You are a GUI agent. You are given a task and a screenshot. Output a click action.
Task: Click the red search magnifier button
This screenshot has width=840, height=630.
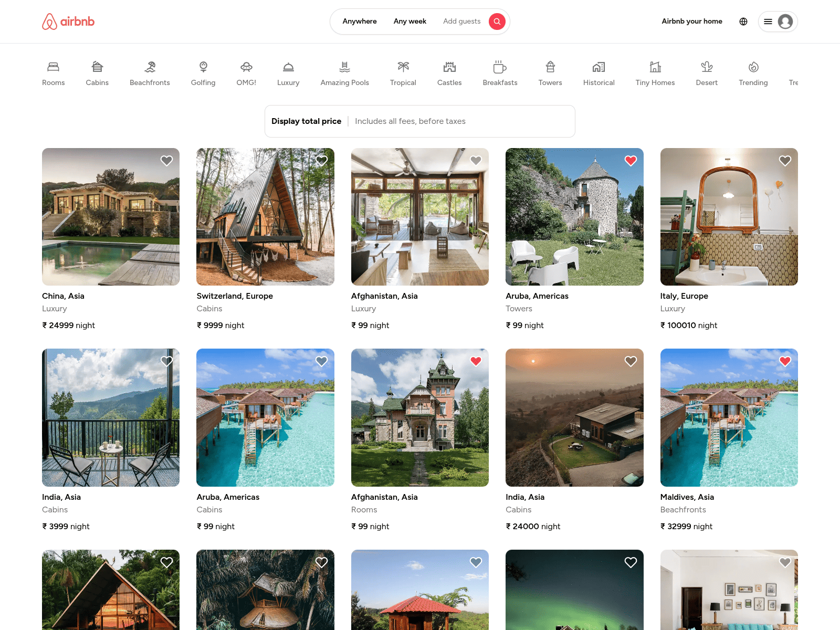[497, 22]
